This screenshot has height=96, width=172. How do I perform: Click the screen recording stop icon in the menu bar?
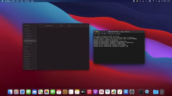[134, 1]
